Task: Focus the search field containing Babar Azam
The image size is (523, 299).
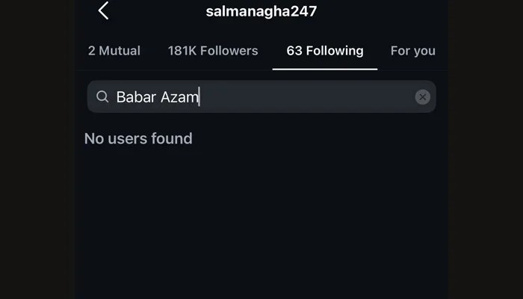Action: pyautogui.click(x=261, y=97)
